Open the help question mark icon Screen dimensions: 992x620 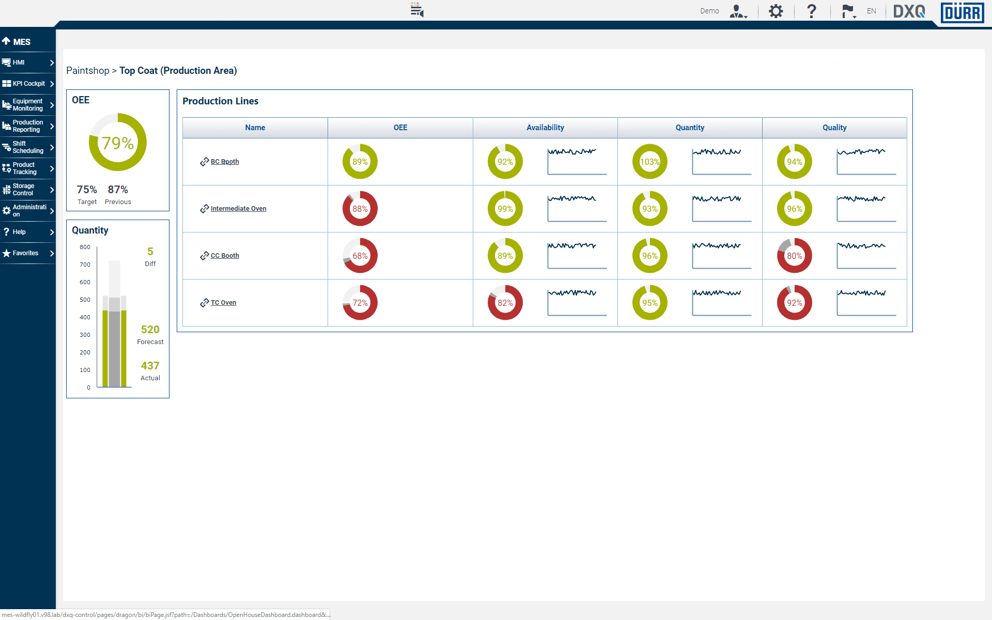tap(812, 11)
